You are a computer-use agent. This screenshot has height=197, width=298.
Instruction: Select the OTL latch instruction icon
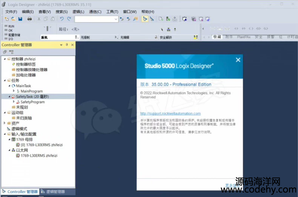[x=266, y=29]
